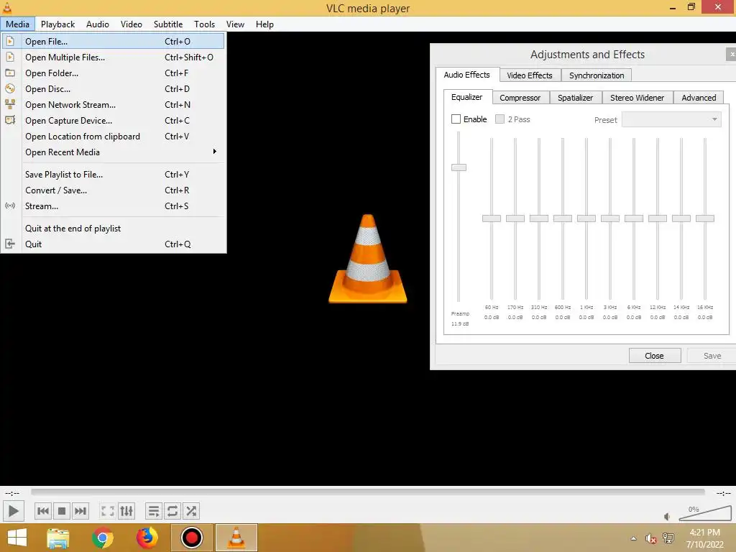Click the 16 KHz band slider handle

tap(705, 218)
